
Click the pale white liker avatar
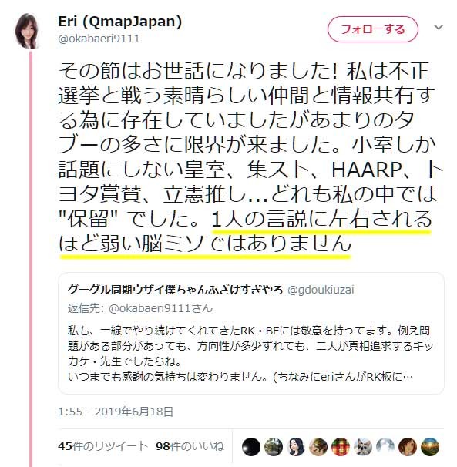pos(385,447)
